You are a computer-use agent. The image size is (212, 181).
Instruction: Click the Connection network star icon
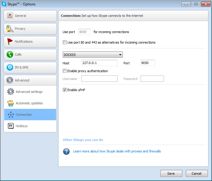coord(11,115)
